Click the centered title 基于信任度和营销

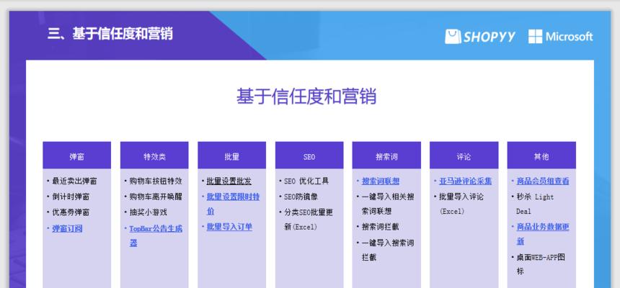click(306, 96)
